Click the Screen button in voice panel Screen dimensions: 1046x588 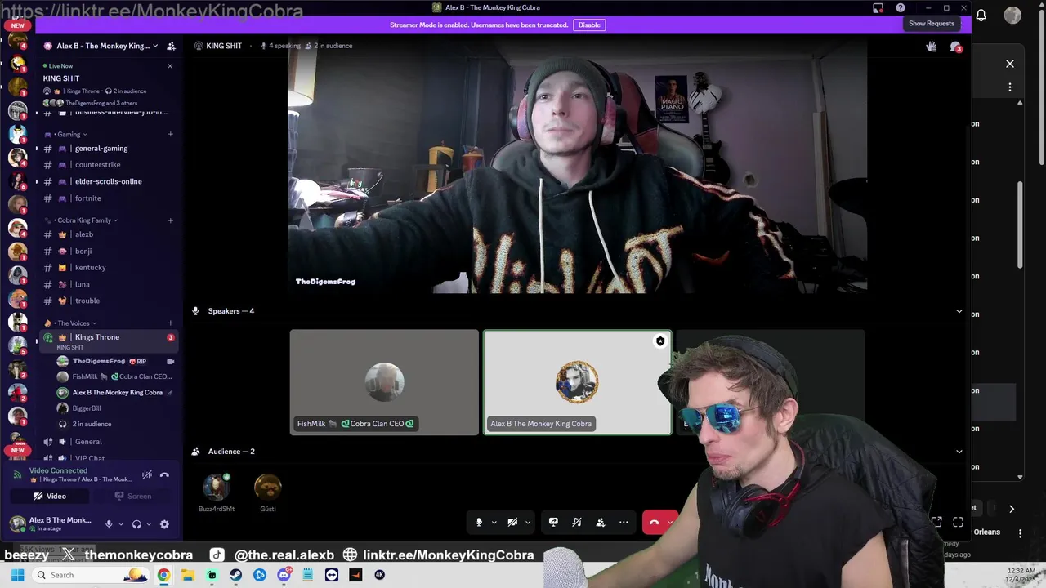click(133, 496)
